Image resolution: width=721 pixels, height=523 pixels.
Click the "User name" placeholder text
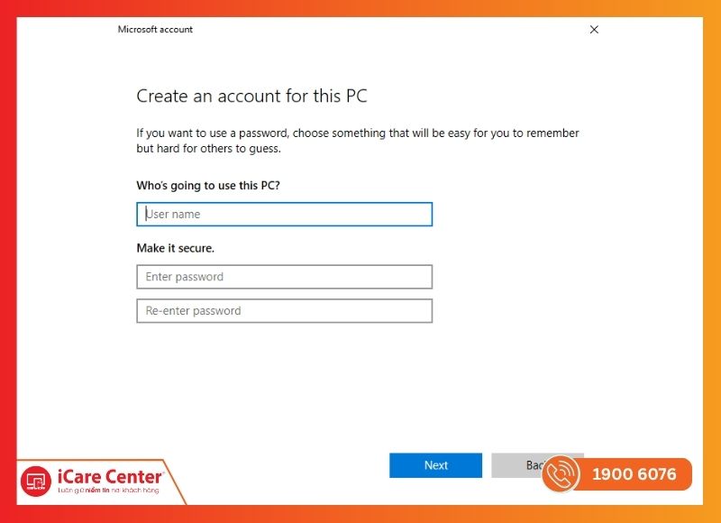pos(173,215)
